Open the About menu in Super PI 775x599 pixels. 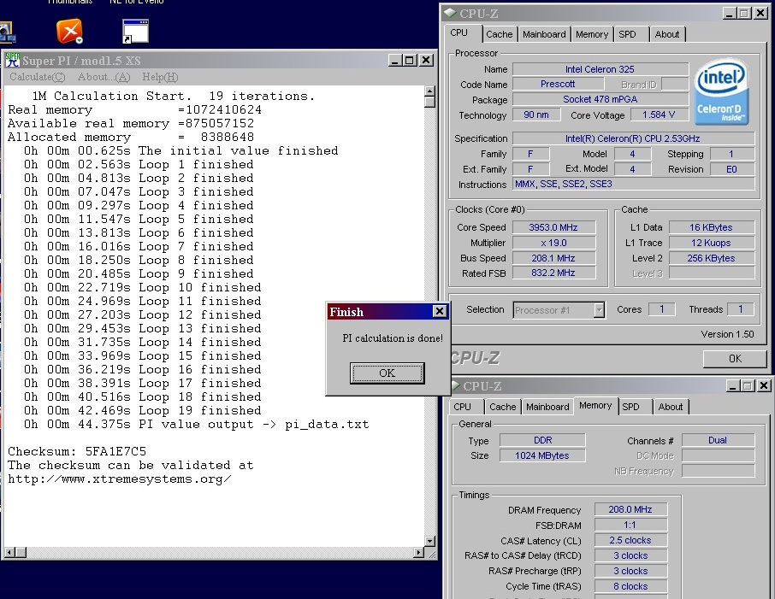(x=104, y=77)
